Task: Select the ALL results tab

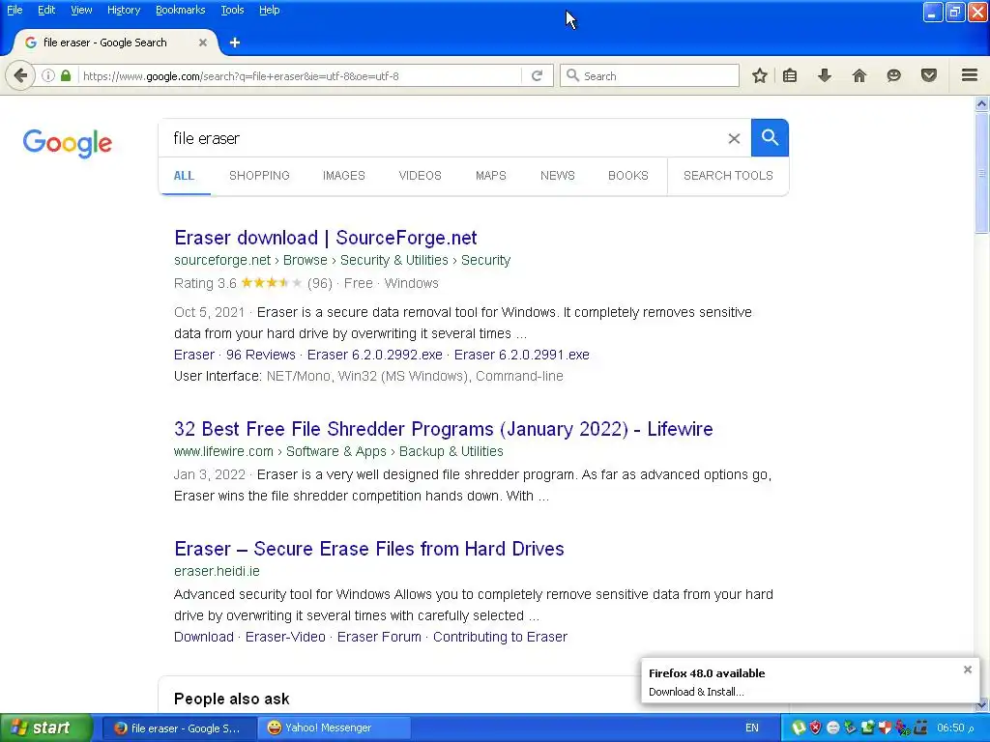Action: click(184, 176)
